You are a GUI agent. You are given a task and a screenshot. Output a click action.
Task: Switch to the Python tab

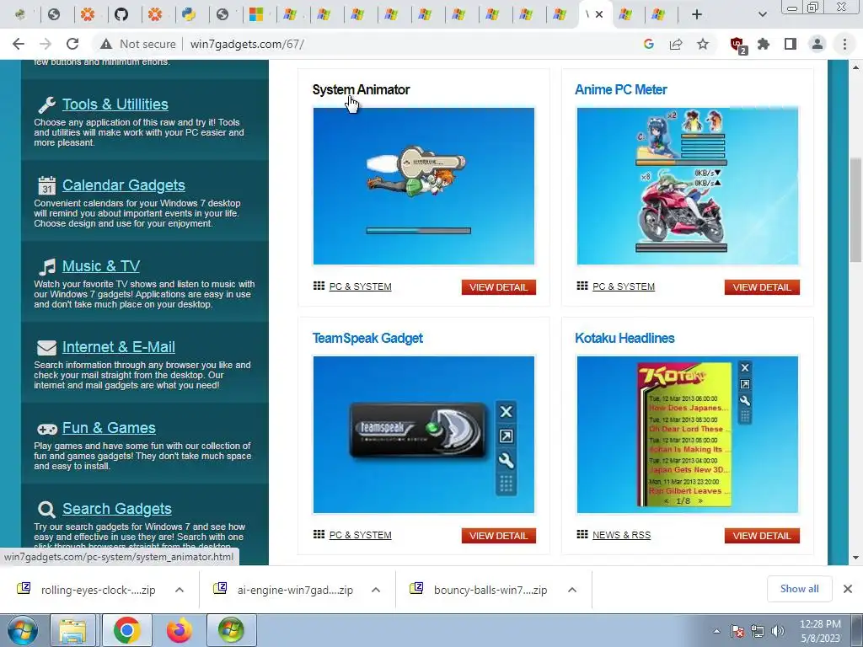pyautogui.click(x=189, y=14)
